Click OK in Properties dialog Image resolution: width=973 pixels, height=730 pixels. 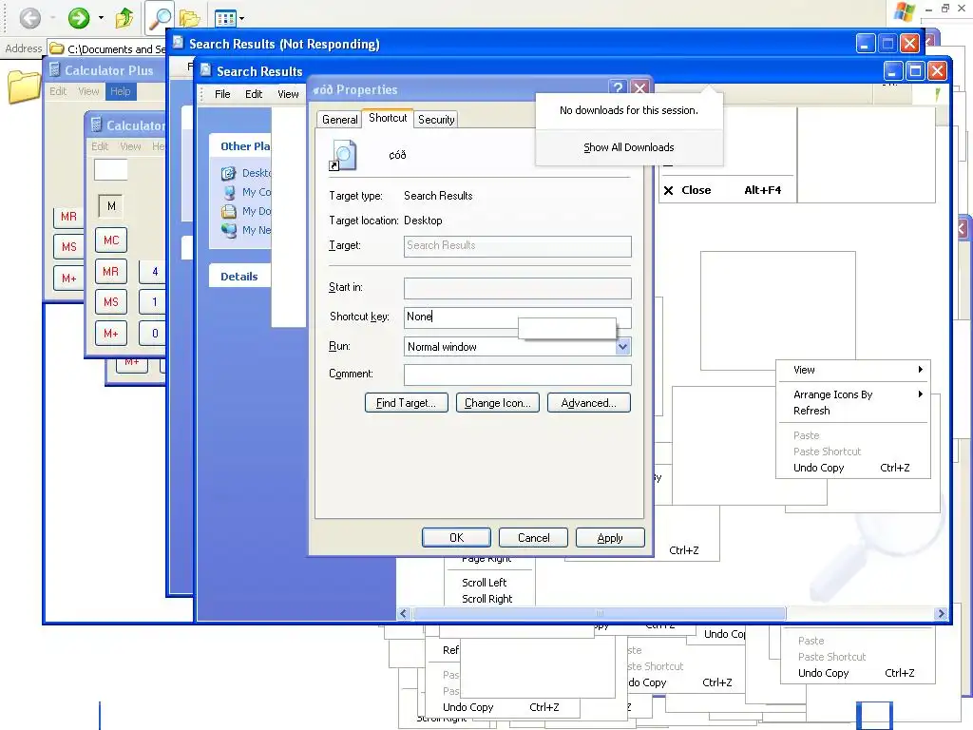point(456,538)
